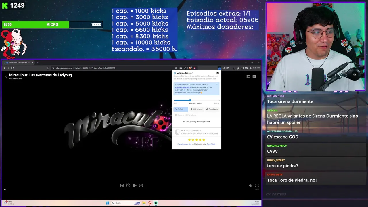The image size is (368, 207).
Task: Click the KAROLWETY chat username
Action: point(275,175)
